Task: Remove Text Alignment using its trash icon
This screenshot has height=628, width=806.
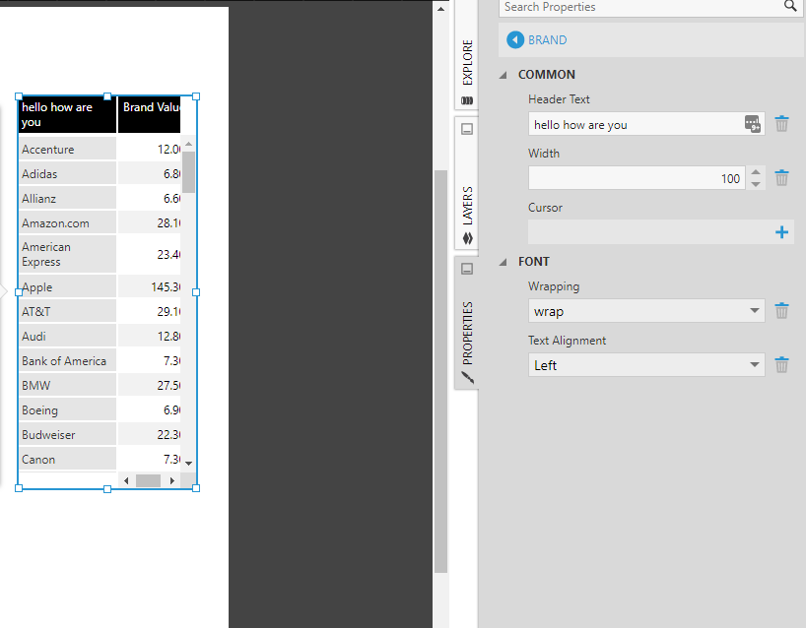Action: [x=781, y=365]
